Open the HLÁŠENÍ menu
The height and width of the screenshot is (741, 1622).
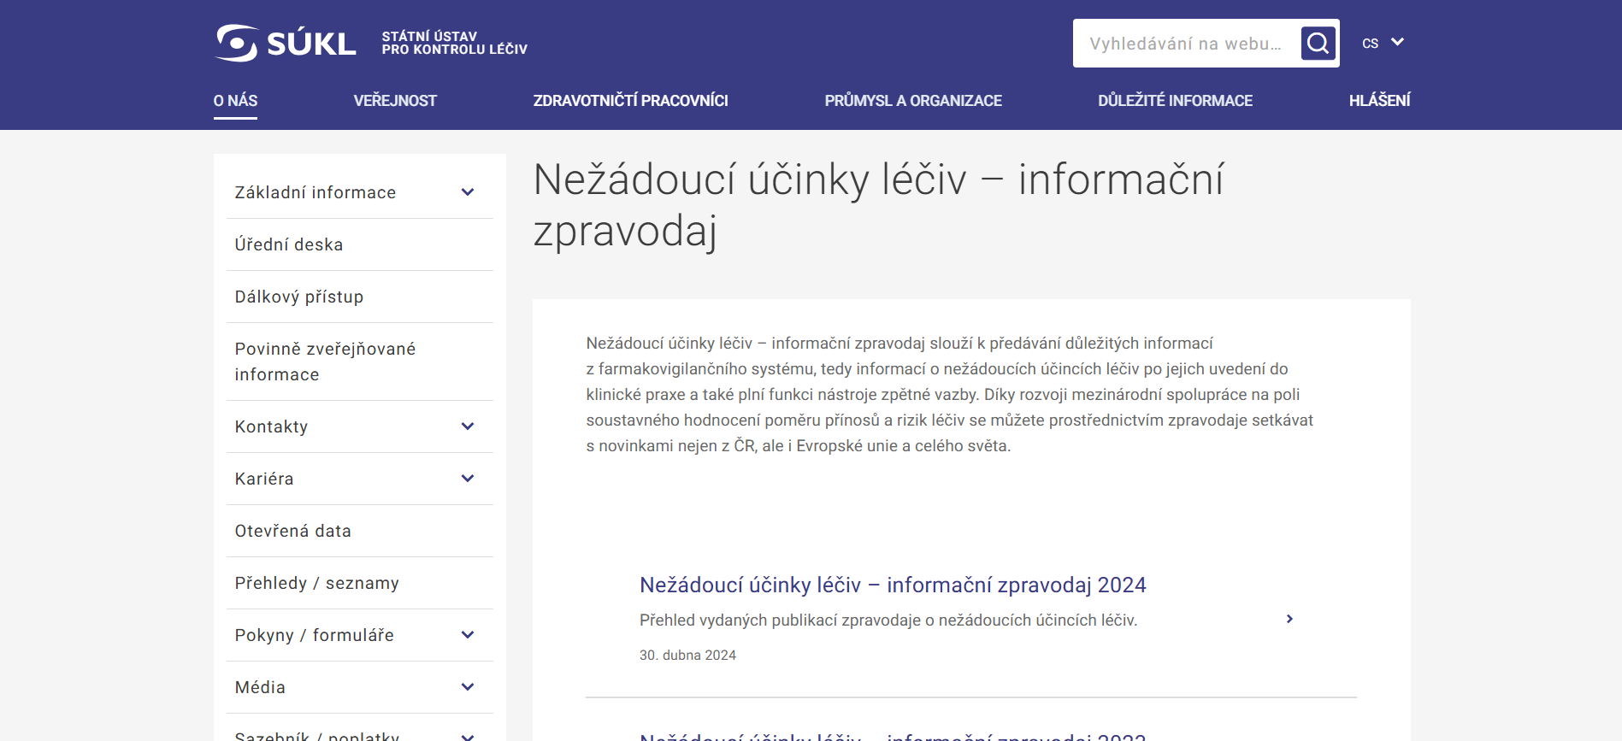pos(1380,101)
